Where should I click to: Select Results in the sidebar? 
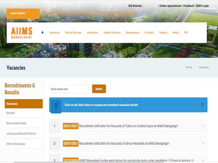pyautogui.click(x=11, y=113)
